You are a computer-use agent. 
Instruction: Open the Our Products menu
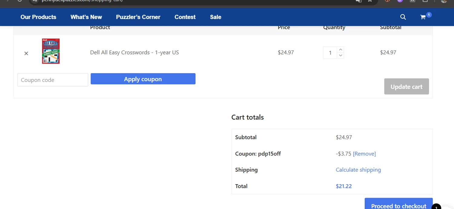point(38,17)
